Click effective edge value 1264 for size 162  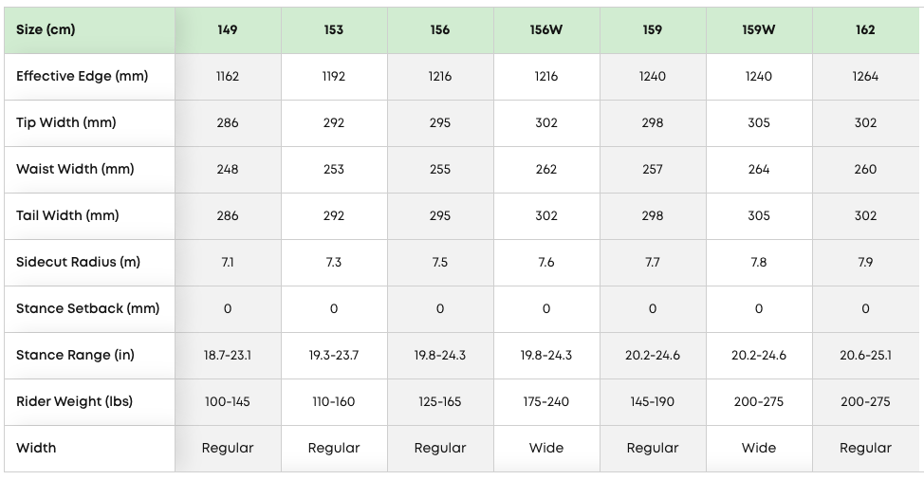865,77
